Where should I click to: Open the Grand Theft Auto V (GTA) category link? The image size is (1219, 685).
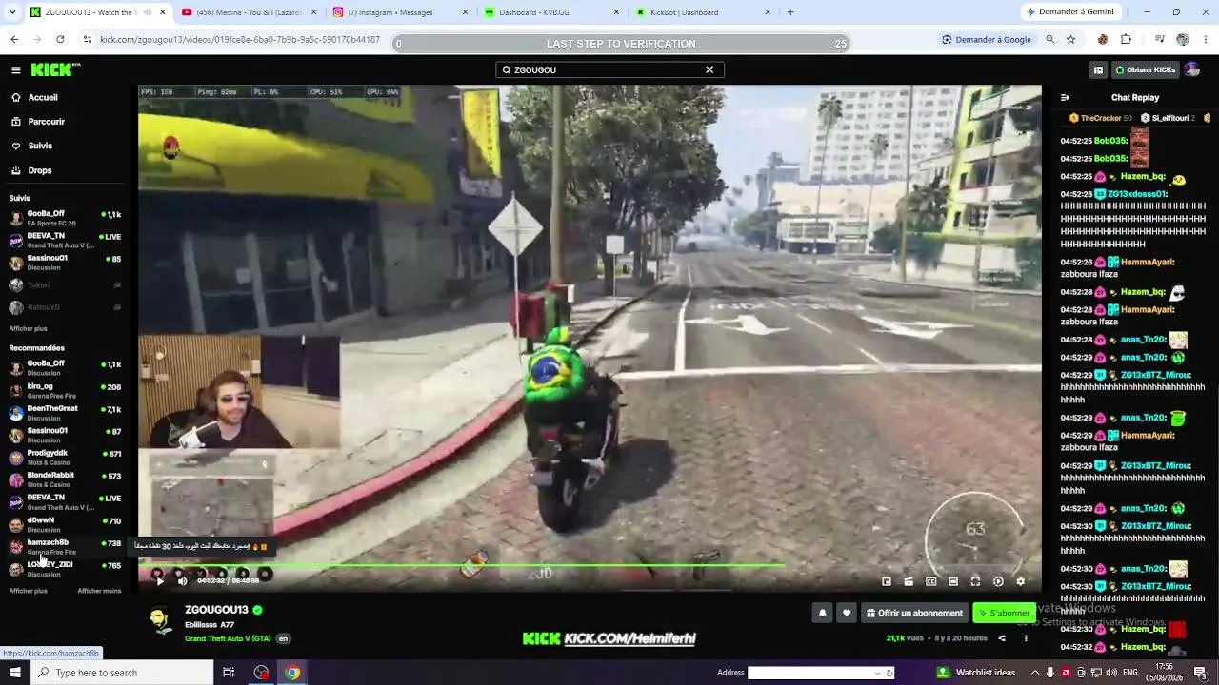click(x=228, y=638)
